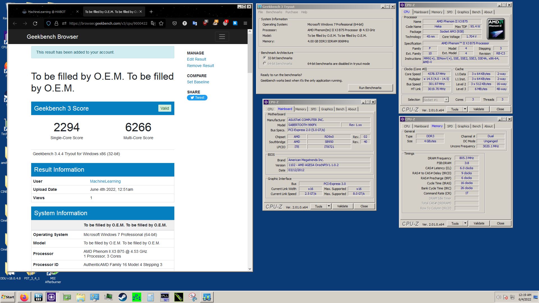Click the Firefox address bar URL

[x=108, y=24]
